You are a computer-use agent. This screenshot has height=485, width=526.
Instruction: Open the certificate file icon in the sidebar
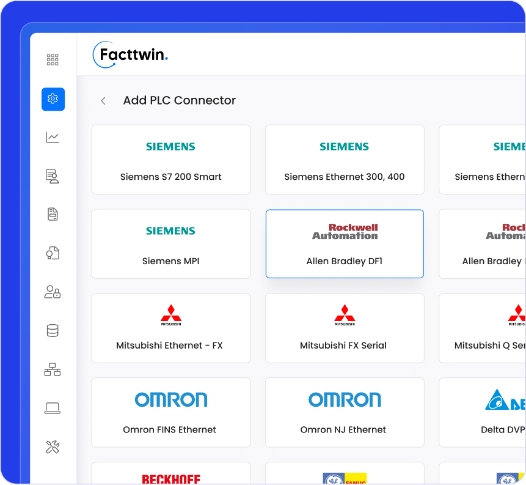click(53, 253)
